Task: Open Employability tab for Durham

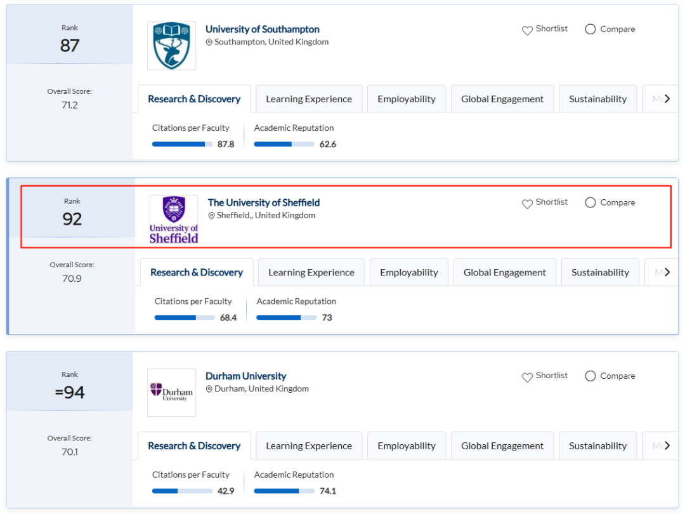Action: (x=407, y=445)
